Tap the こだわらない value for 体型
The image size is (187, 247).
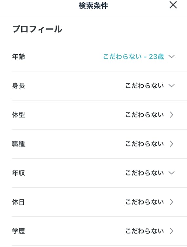(x=145, y=115)
